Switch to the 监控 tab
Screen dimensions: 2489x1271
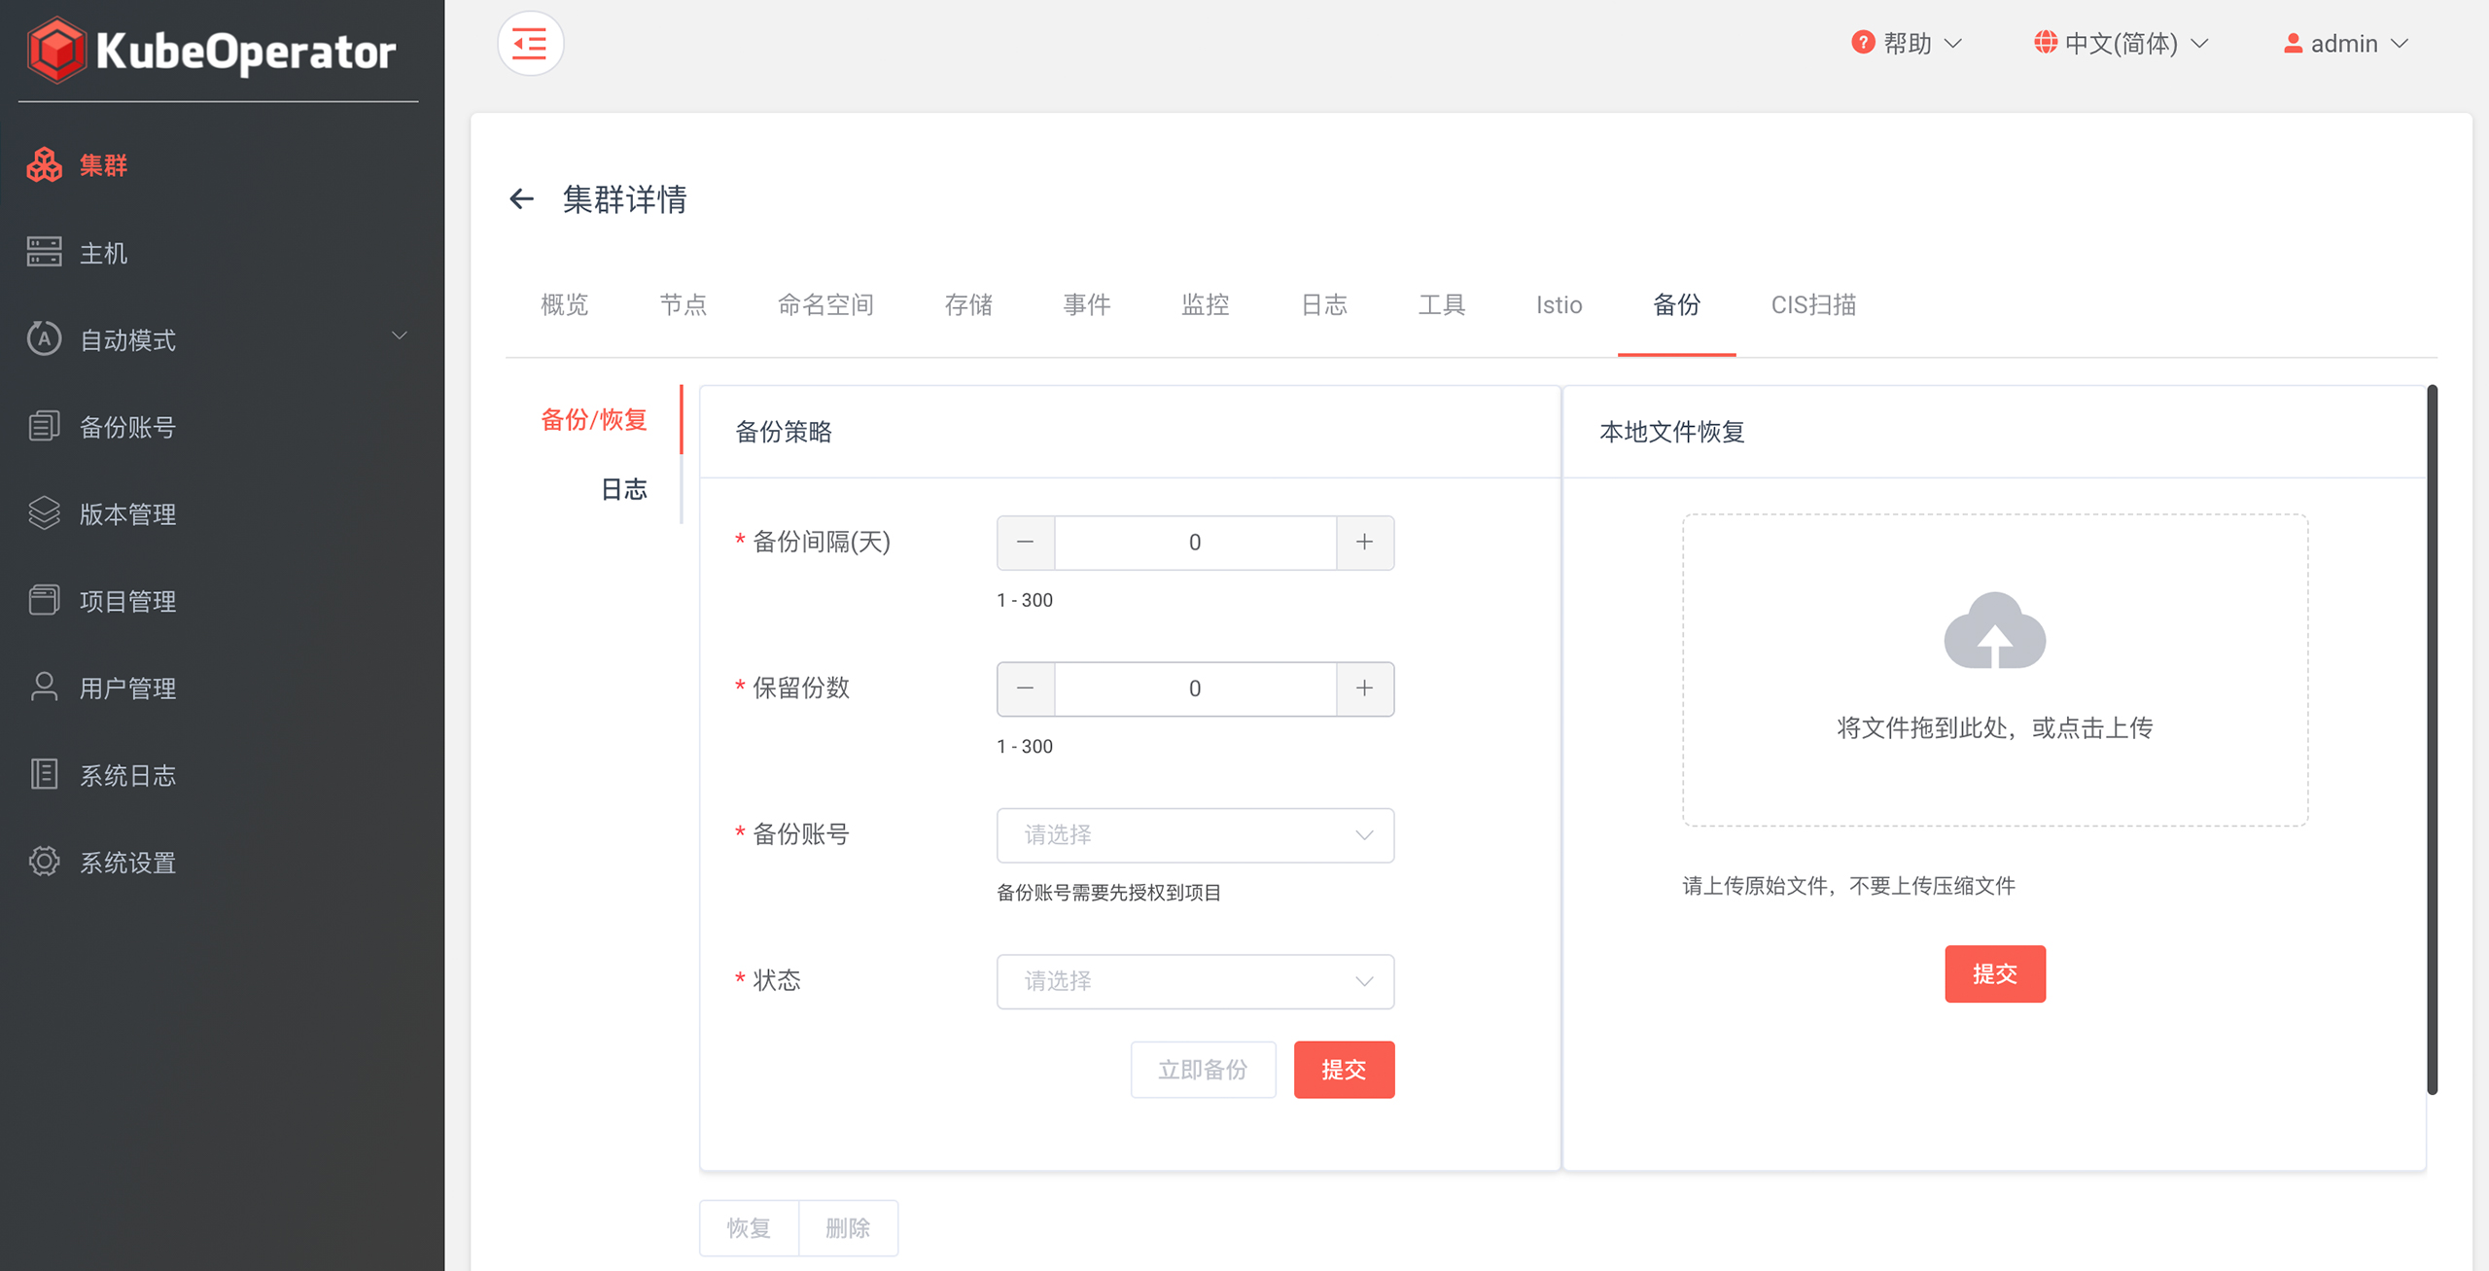1206,305
